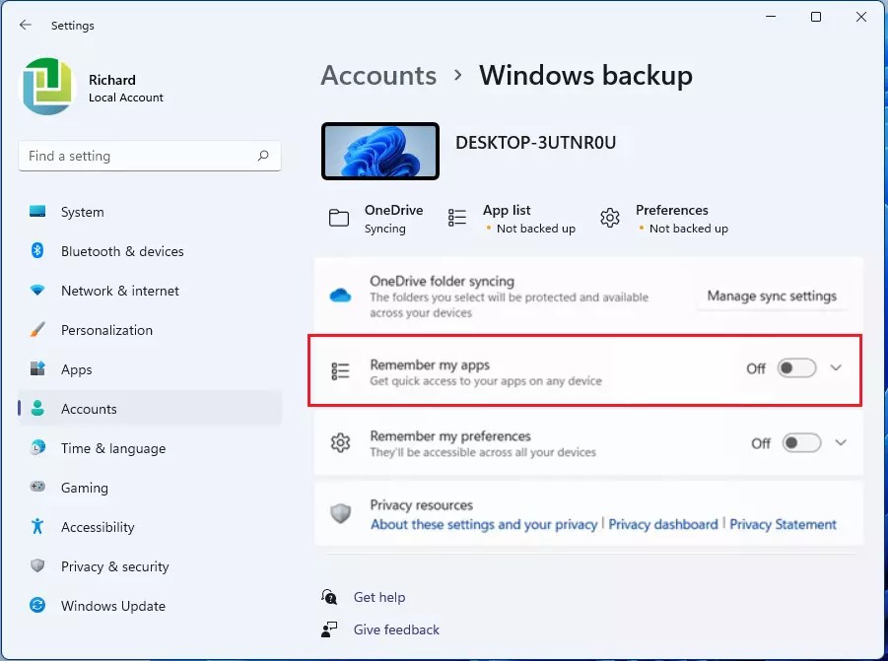Open Bluetooth & devices category

150,250
